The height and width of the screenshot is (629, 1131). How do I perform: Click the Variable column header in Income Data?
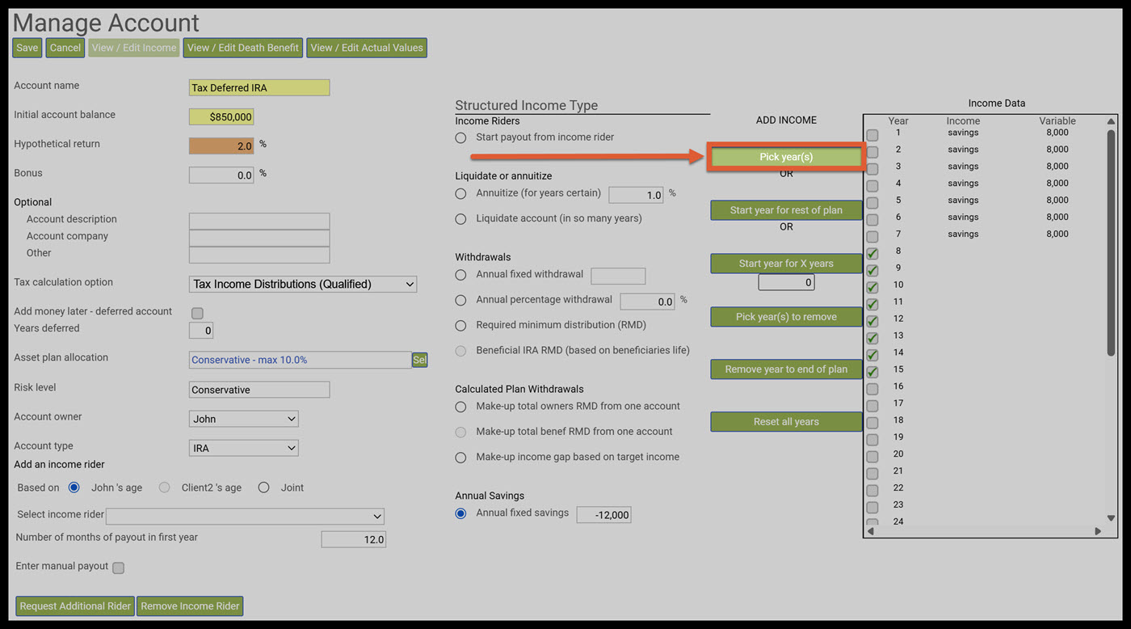(x=1057, y=121)
